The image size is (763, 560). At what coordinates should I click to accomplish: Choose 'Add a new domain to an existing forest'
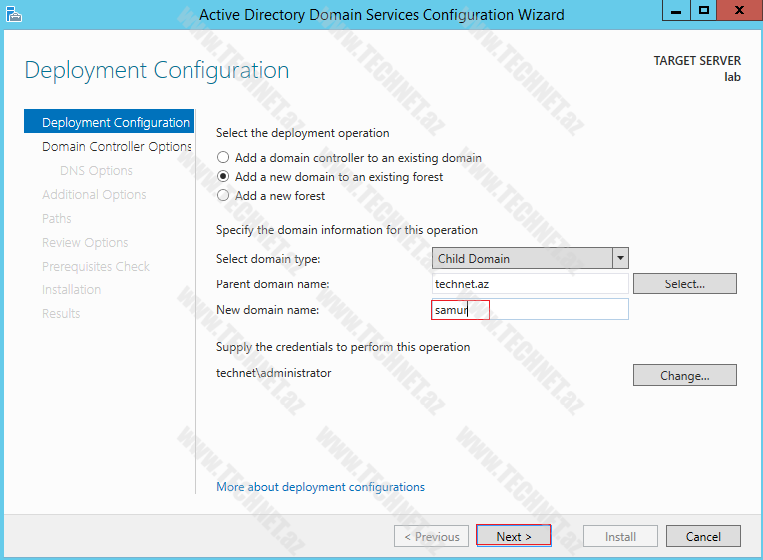(223, 177)
